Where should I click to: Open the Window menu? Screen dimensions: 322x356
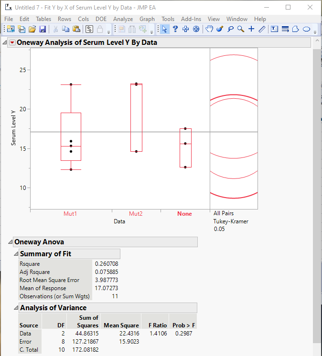pos(237,19)
